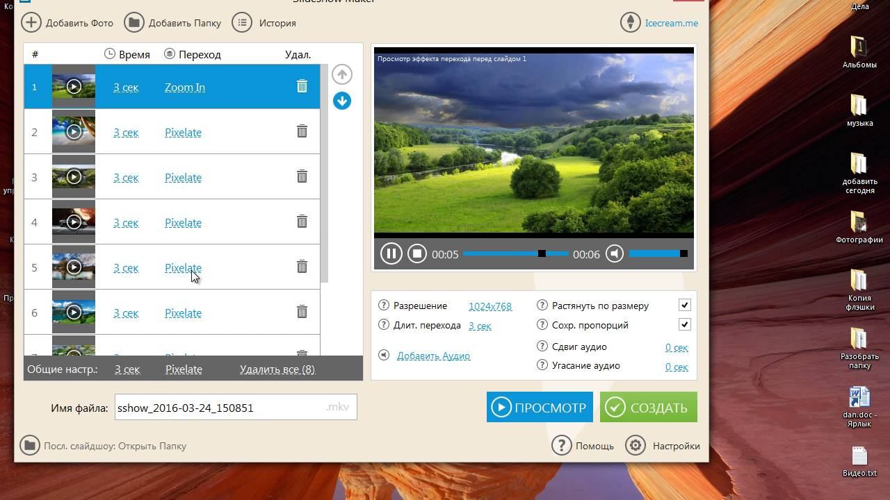The width and height of the screenshot is (890, 500).
Task: Click help icon next to Сдвиг аудио
Action: pos(542,347)
